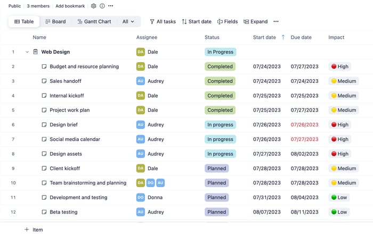Toggle the Beta testing task checkbox

click(44, 212)
